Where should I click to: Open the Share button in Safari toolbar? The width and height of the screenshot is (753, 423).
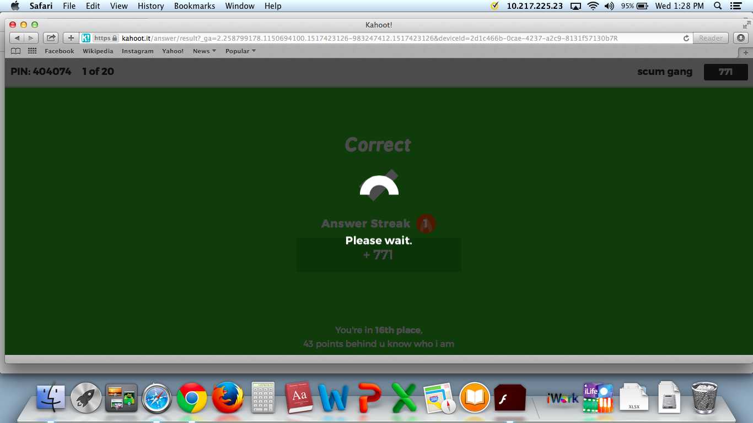tap(51, 38)
